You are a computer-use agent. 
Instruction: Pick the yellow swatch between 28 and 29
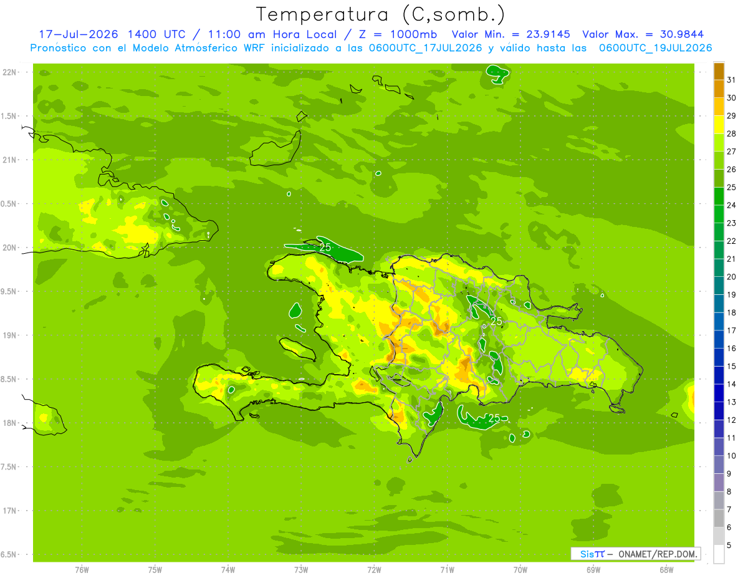click(x=719, y=125)
